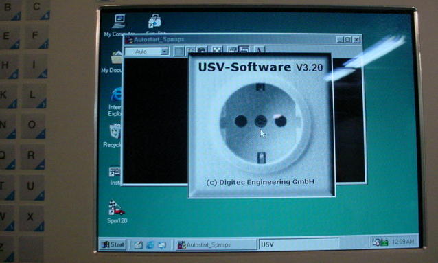The width and height of the screenshot is (438, 263).
Task: Switch to the USV taskbar button
Action: pos(299,244)
